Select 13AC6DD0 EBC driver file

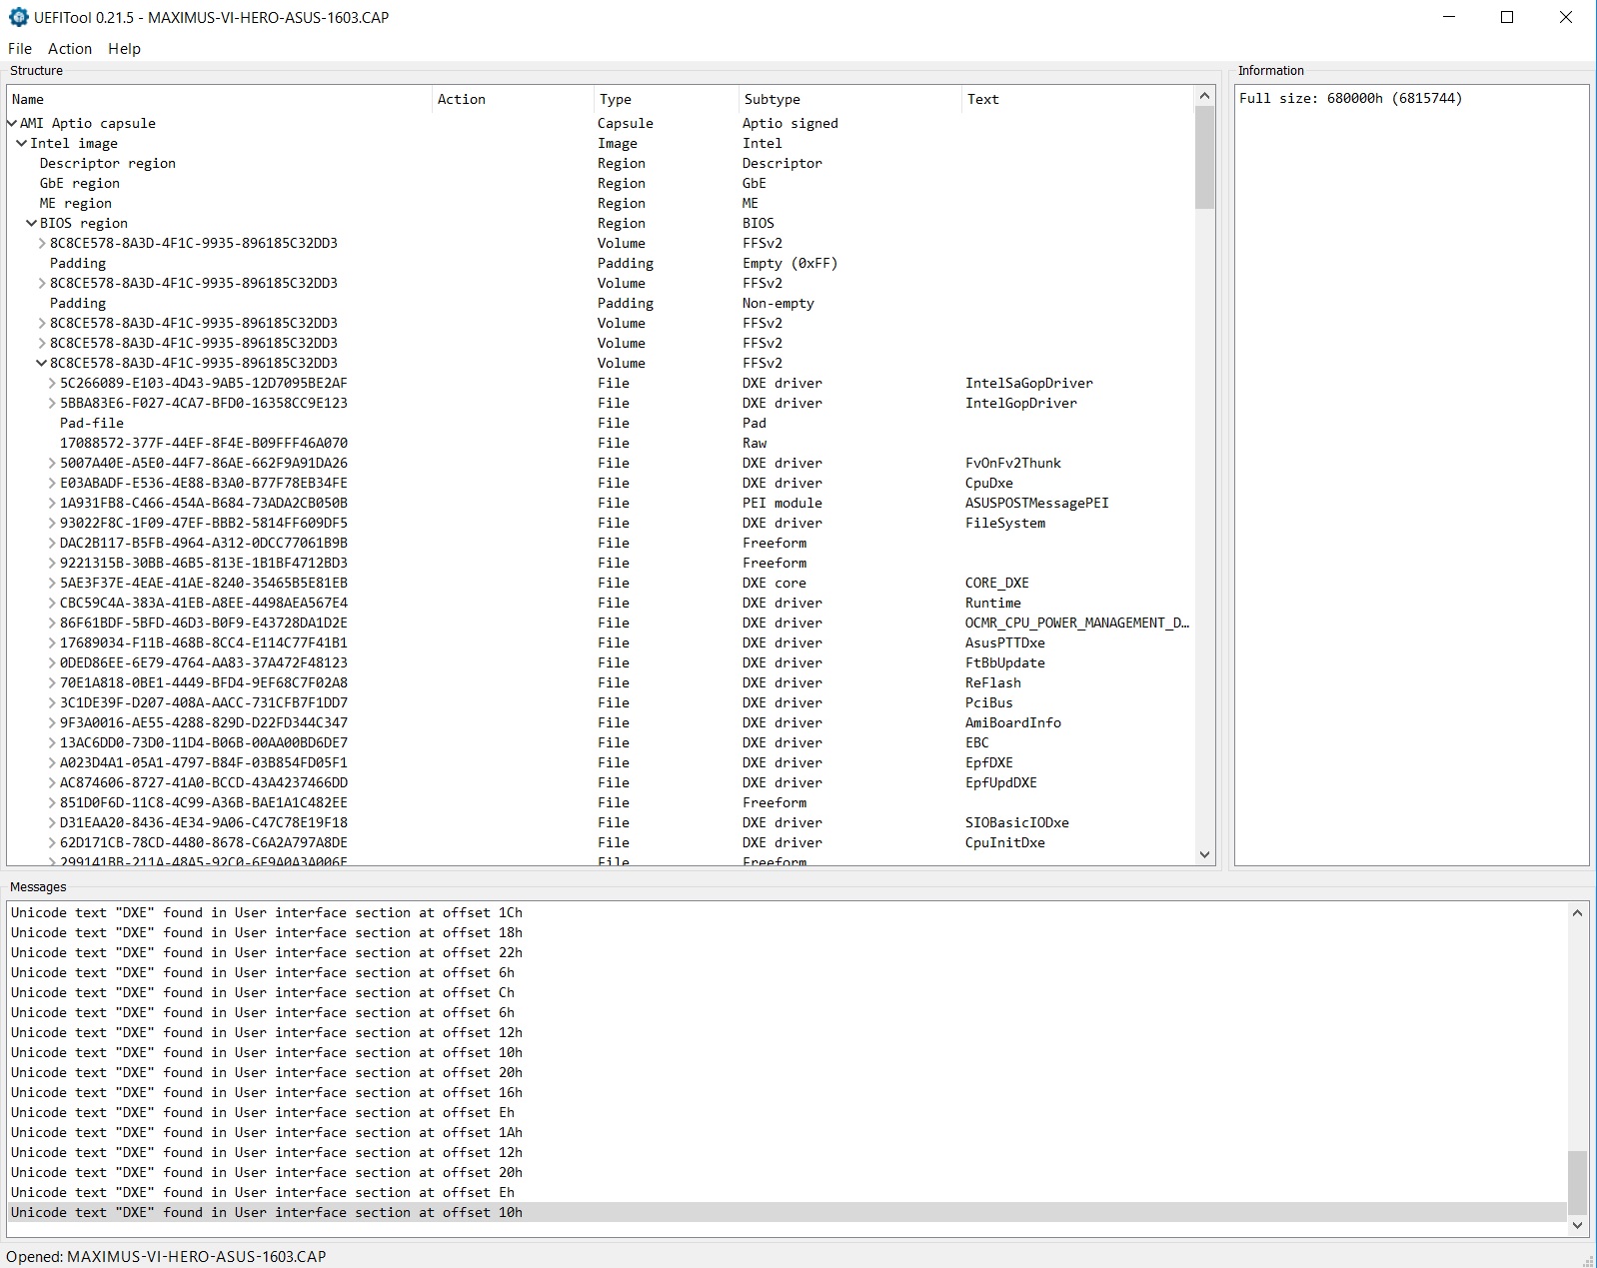600,742
